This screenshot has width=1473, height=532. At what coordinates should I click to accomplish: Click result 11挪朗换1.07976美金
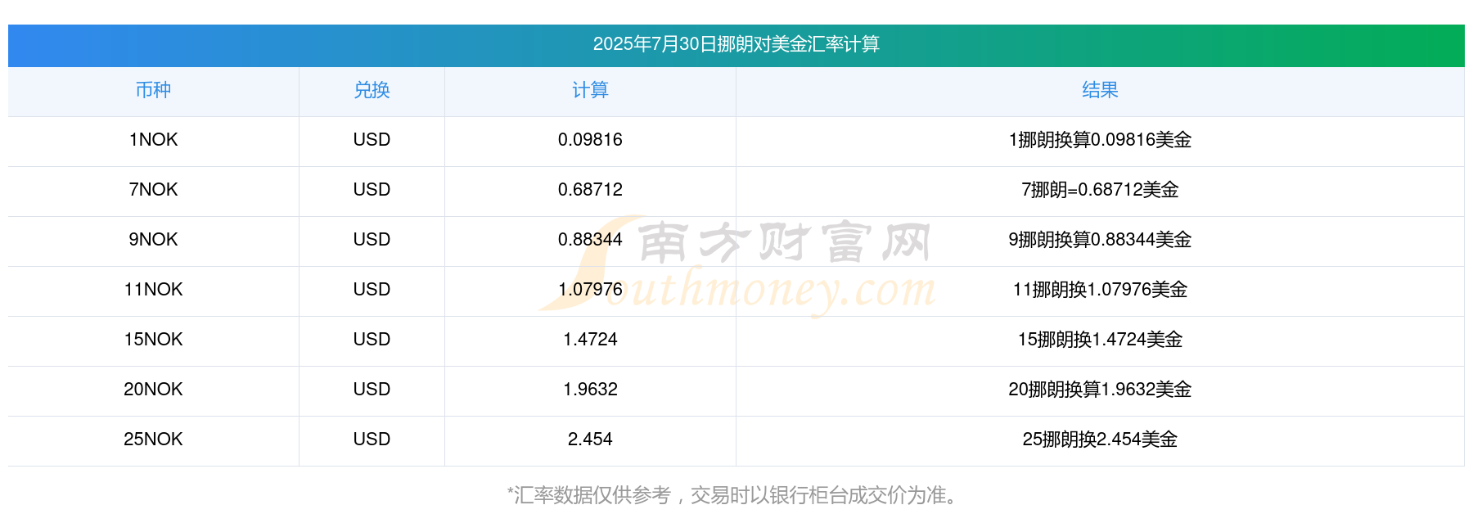click(1100, 290)
